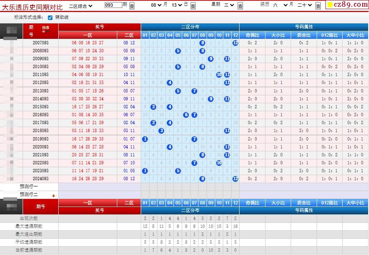Image resolution: width=369 pixels, height=255 pixels.
Task: Click the 当前遗漏期数 row label
Action: pos(29,250)
